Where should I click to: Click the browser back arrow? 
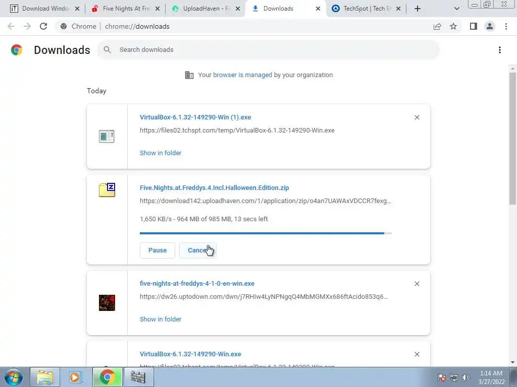11,26
